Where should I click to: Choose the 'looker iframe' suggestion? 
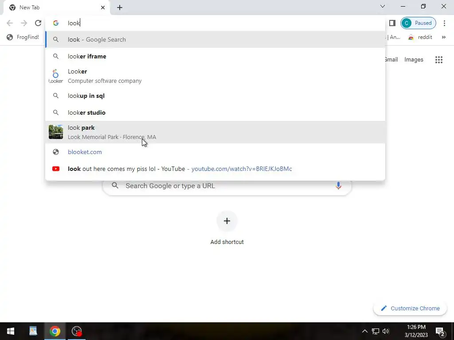pos(215,56)
